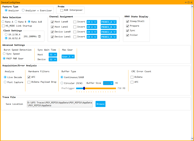Maximize the DeviceConfigView panel
This screenshot has width=194, height=141.
pos(188,3)
